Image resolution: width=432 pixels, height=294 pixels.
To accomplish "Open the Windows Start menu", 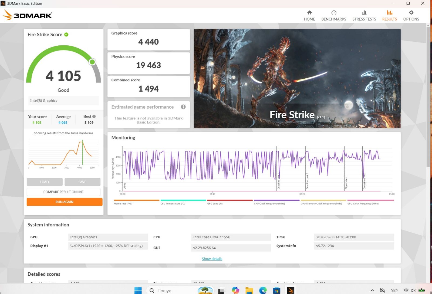I will pos(138,290).
